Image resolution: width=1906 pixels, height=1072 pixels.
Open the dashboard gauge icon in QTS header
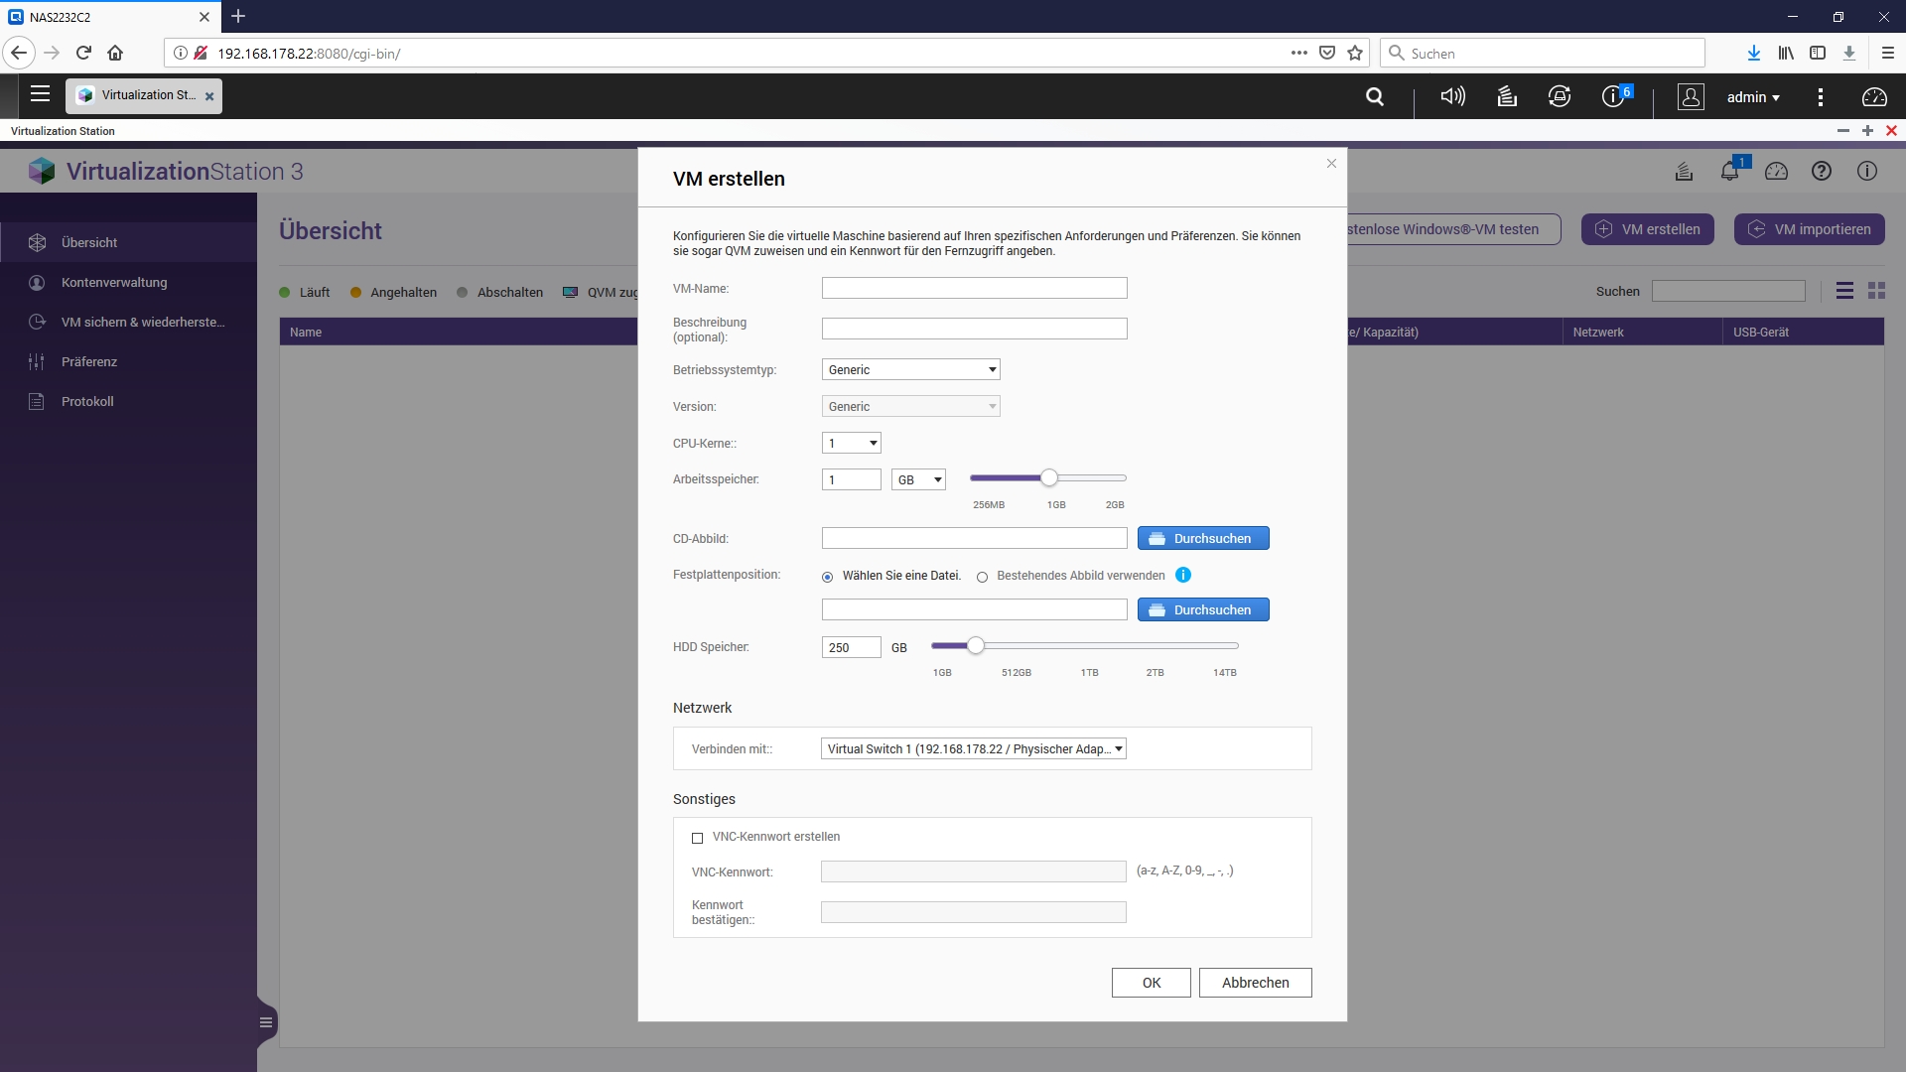coord(1874,96)
